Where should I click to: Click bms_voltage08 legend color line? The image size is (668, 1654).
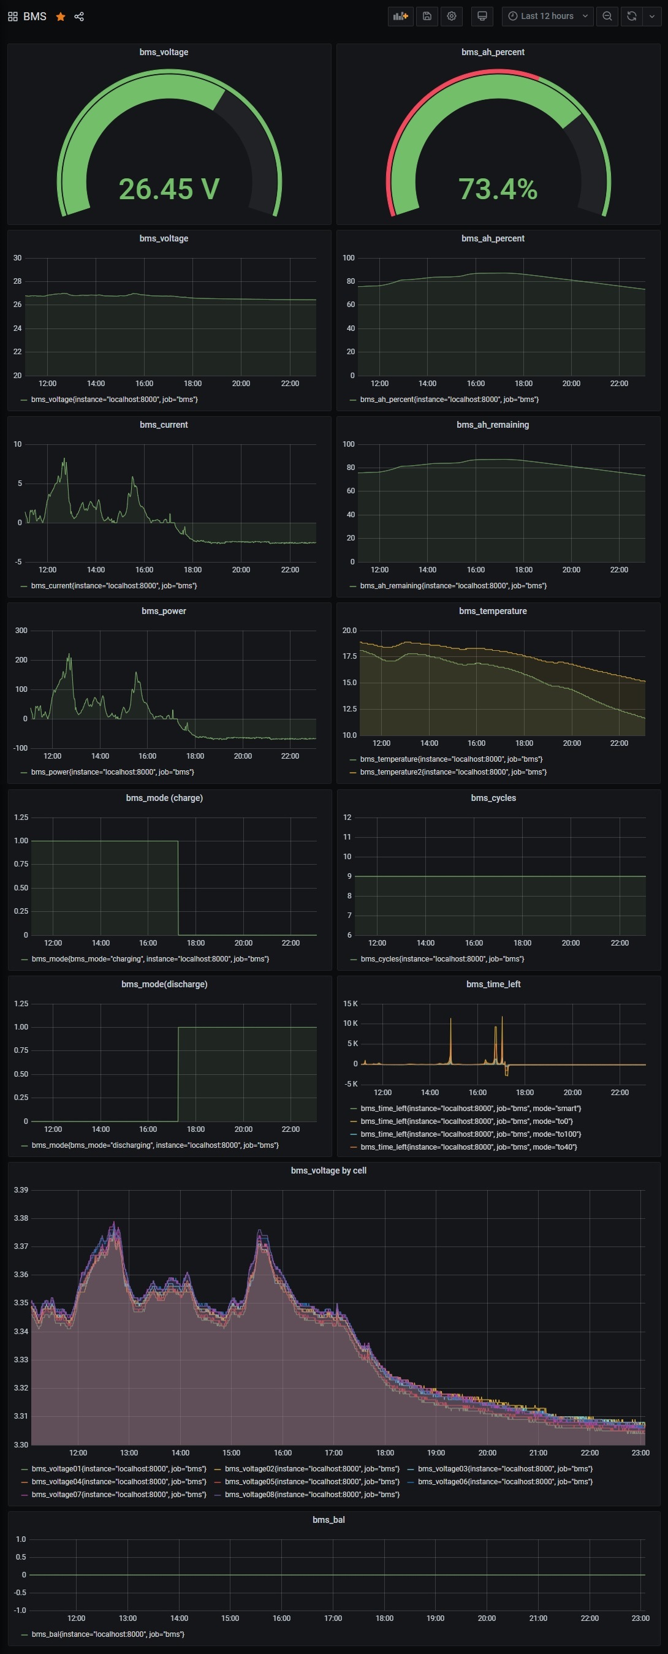pyautogui.click(x=218, y=1494)
